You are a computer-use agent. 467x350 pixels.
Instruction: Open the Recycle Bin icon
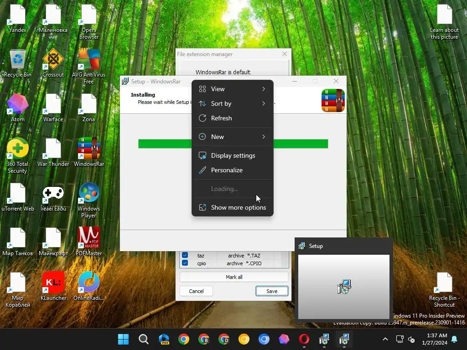pyautogui.click(x=18, y=63)
